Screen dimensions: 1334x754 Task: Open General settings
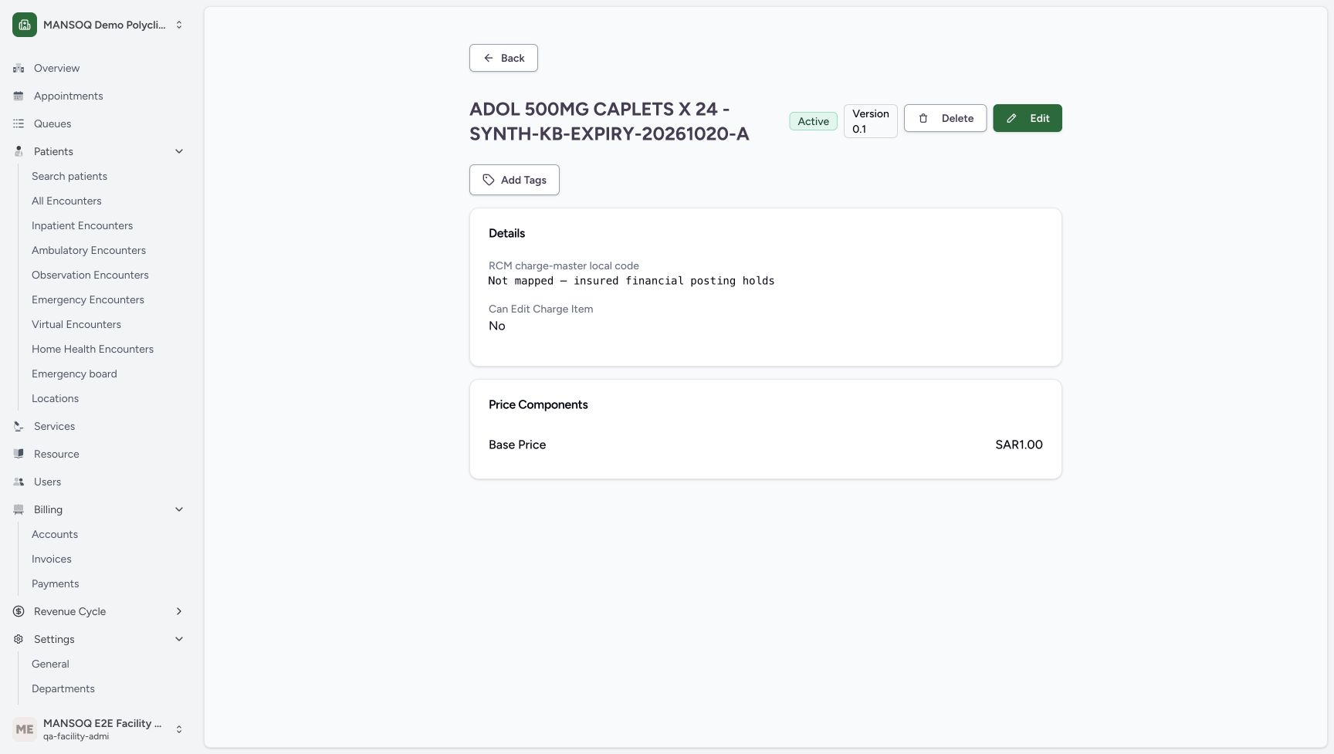(x=50, y=664)
